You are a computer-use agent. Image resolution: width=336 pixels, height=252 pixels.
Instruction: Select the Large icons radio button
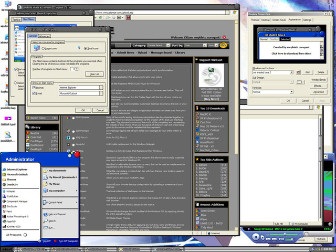point(43,49)
